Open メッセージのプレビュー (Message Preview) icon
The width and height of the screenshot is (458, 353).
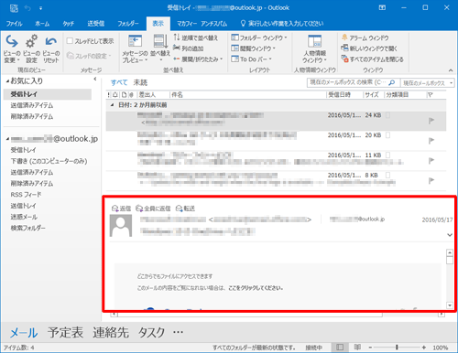pyautogui.click(x=135, y=41)
